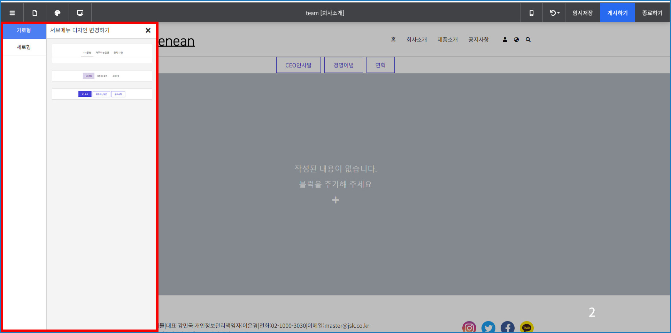Click the 게시하기 publish button

click(x=617, y=13)
